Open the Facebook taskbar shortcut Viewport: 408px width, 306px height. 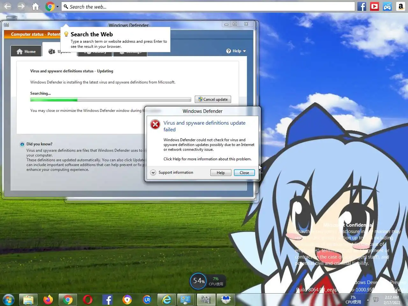107,300
